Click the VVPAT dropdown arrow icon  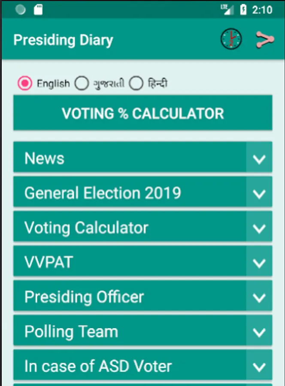click(260, 262)
